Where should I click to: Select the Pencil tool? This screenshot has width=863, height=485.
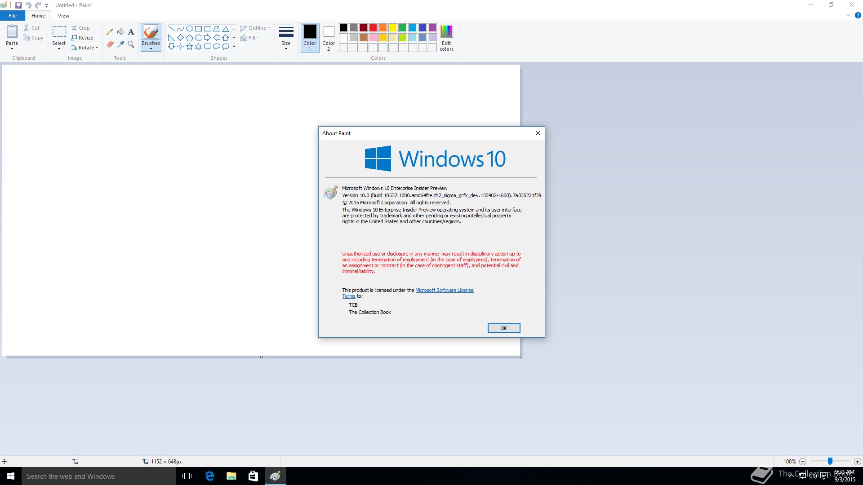pos(110,32)
